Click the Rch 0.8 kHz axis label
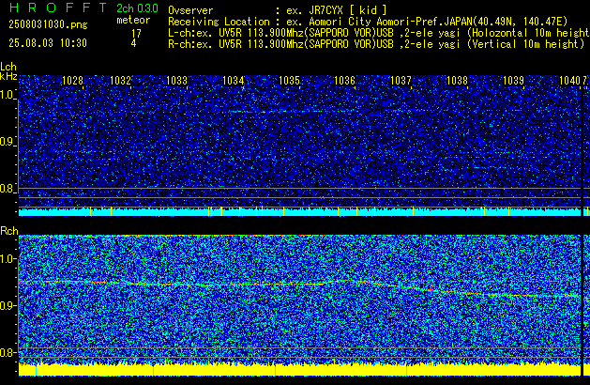This screenshot has height=385, width=590. (x=8, y=352)
